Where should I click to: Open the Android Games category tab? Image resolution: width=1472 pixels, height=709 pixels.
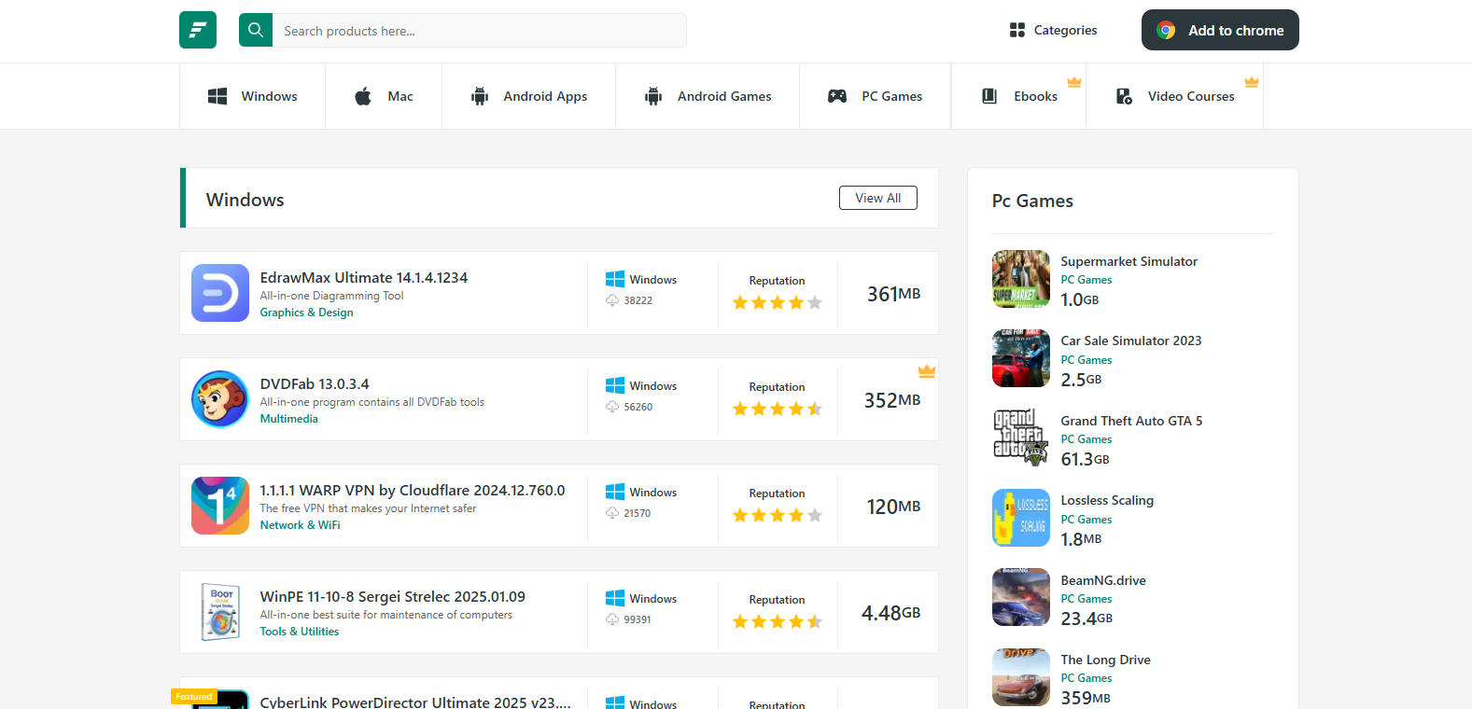click(x=708, y=96)
